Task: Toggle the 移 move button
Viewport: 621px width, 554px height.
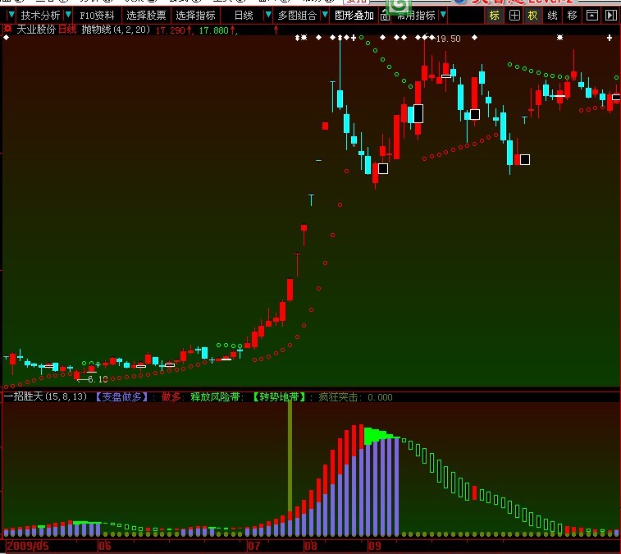Action: point(572,16)
